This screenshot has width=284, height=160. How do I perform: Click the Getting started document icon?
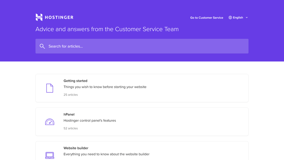coord(50,88)
